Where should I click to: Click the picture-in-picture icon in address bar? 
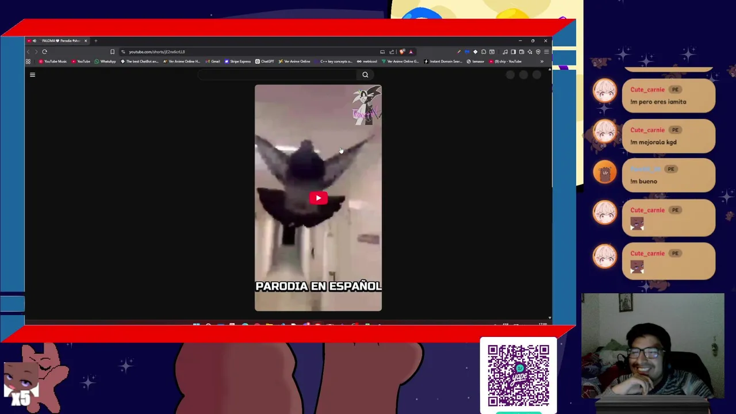pyautogui.click(x=382, y=52)
